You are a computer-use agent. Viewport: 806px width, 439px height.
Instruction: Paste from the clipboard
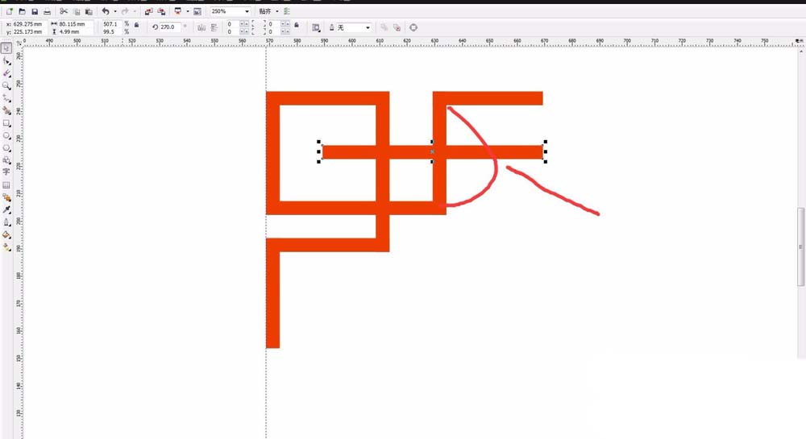[89, 11]
